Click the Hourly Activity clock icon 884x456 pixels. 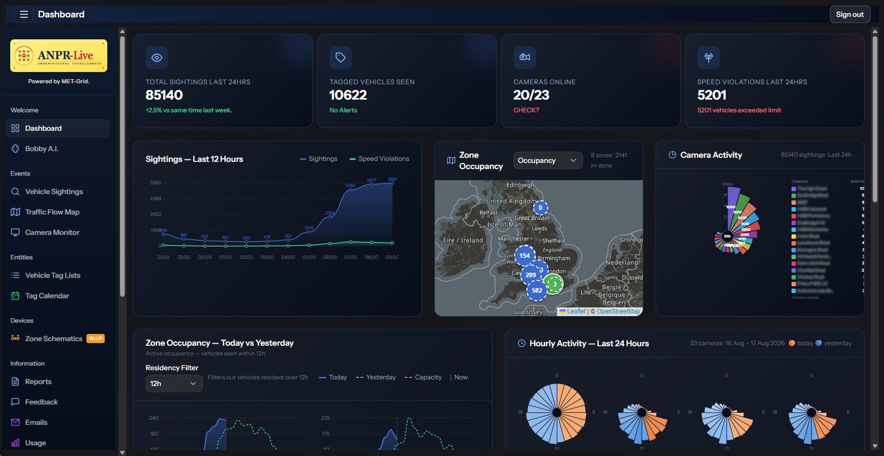(x=522, y=343)
